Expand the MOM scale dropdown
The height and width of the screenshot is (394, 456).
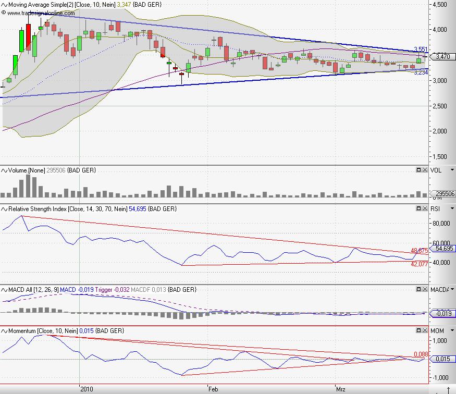[451, 330]
